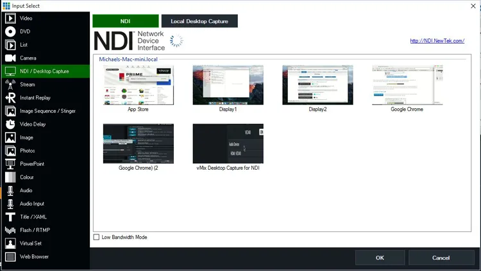The height and width of the screenshot is (271, 481).
Task: Choose the Google Chrome) (2 source thumbnail
Action: pyautogui.click(x=139, y=144)
